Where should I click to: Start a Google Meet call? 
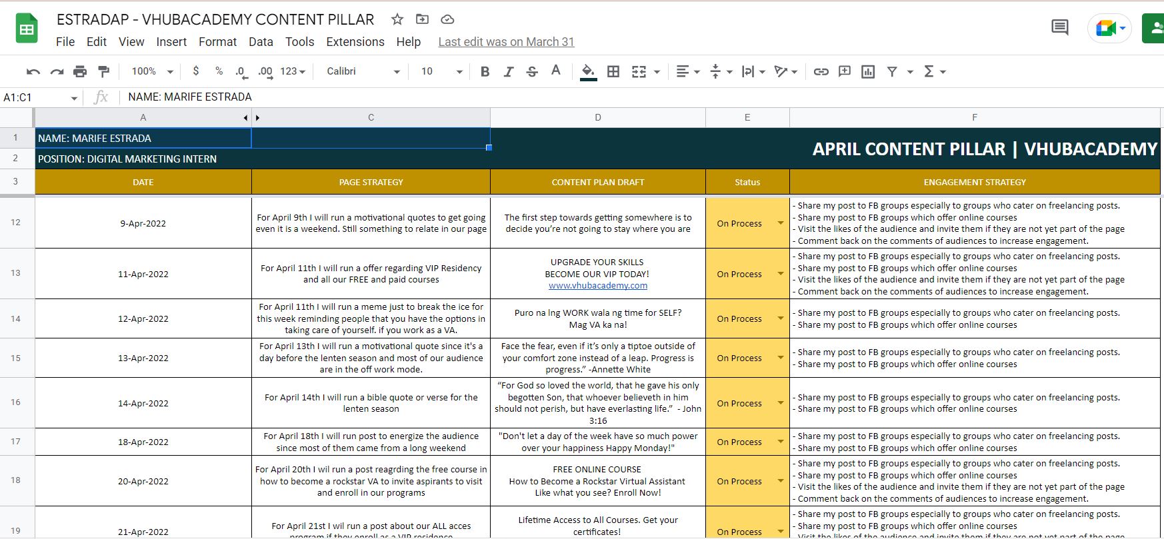coord(1109,29)
